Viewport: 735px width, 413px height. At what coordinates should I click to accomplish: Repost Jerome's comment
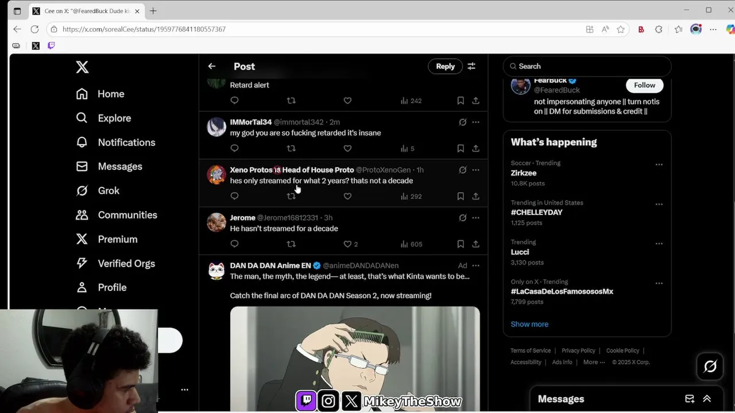coord(291,244)
